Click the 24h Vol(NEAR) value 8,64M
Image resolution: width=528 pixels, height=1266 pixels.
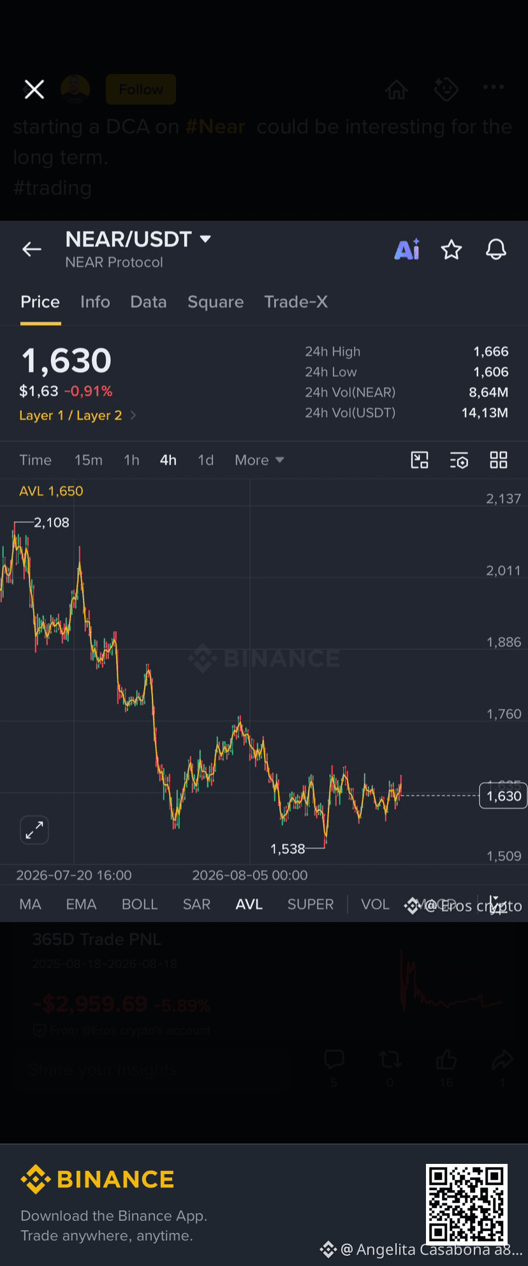(x=488, y=392)
